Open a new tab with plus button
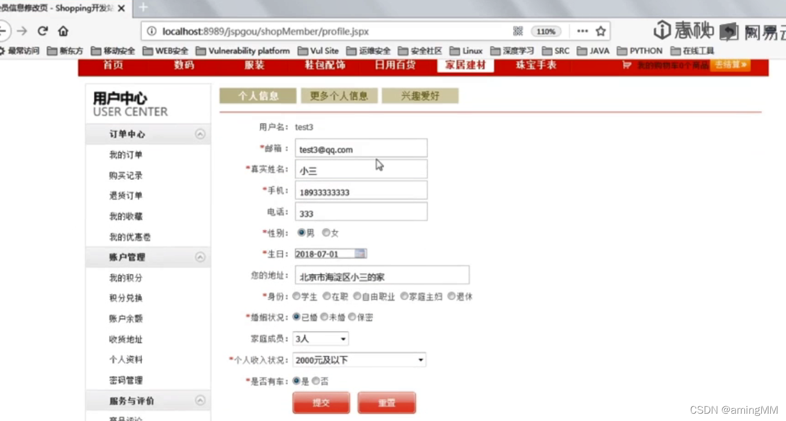This screenshot has width=786, height=421. coord(143,7)
